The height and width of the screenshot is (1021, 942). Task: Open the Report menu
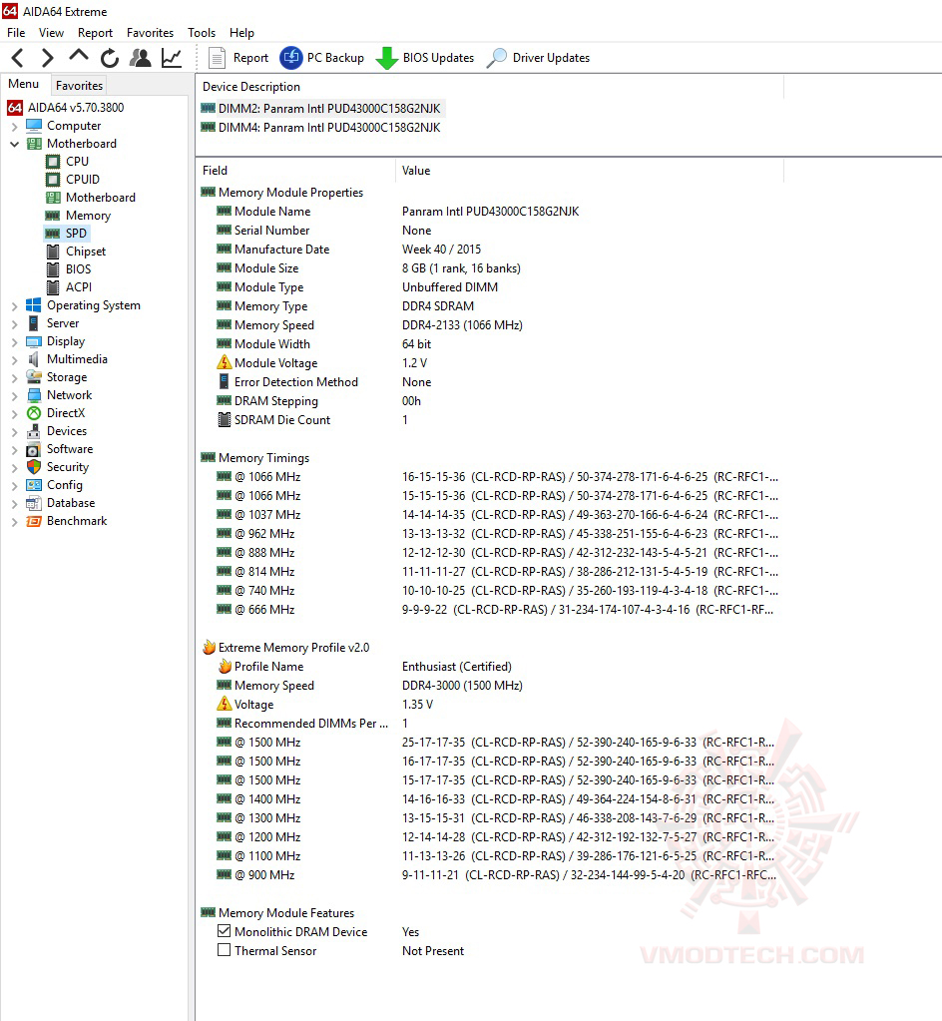pyautogui.click(x=95, y=33)
